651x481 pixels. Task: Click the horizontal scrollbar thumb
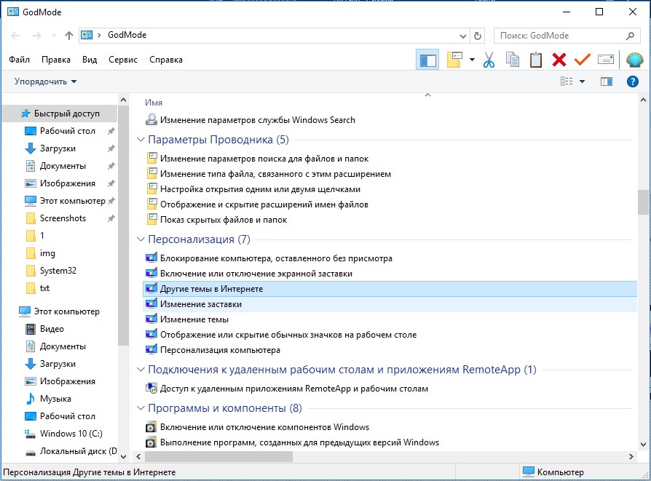[218, 456]
